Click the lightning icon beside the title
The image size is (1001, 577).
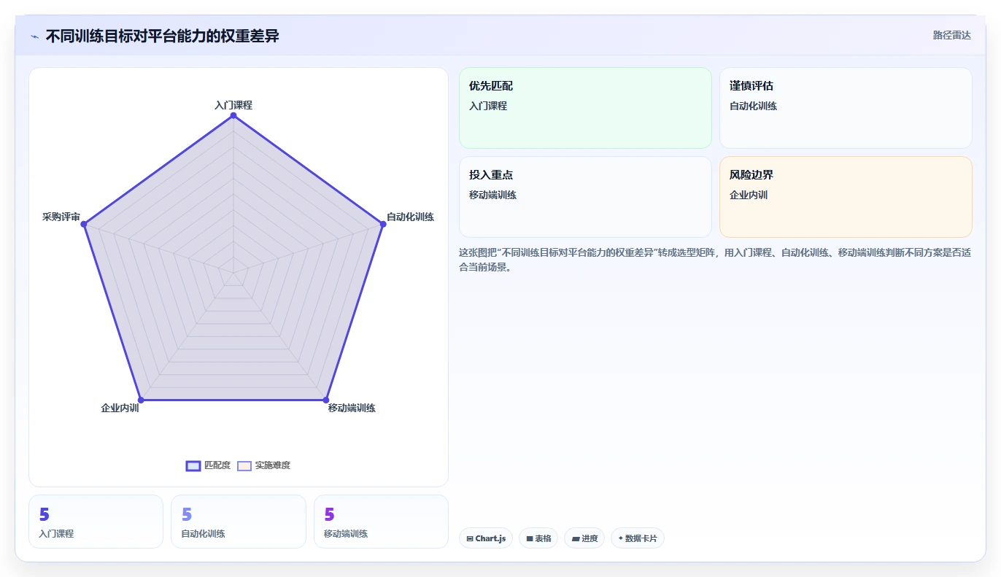pos(34,36)
